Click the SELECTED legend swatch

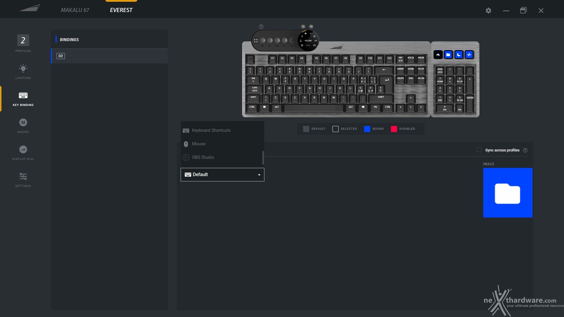335,129
